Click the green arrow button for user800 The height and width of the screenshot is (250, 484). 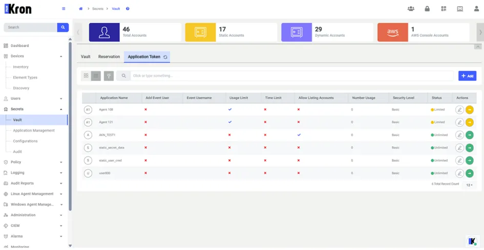tap(470, 173)
